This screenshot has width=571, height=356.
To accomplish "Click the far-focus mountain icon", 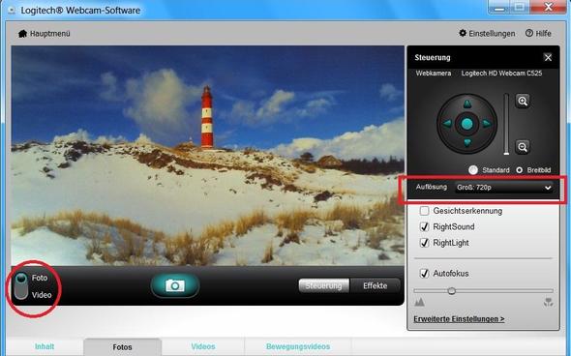I will (419, 302).
